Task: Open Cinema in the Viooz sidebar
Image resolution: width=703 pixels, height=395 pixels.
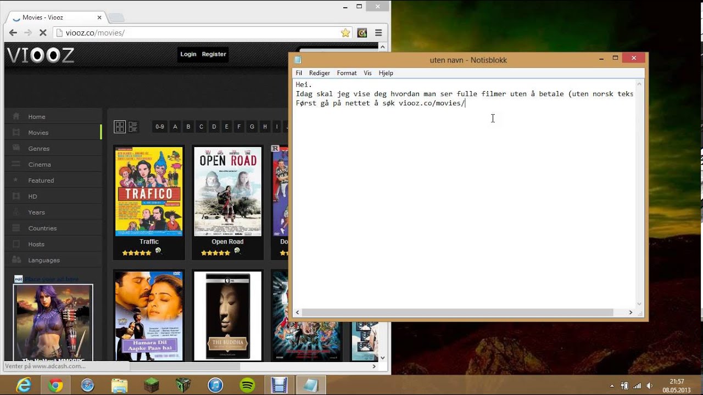Action: tap(53, 165)
